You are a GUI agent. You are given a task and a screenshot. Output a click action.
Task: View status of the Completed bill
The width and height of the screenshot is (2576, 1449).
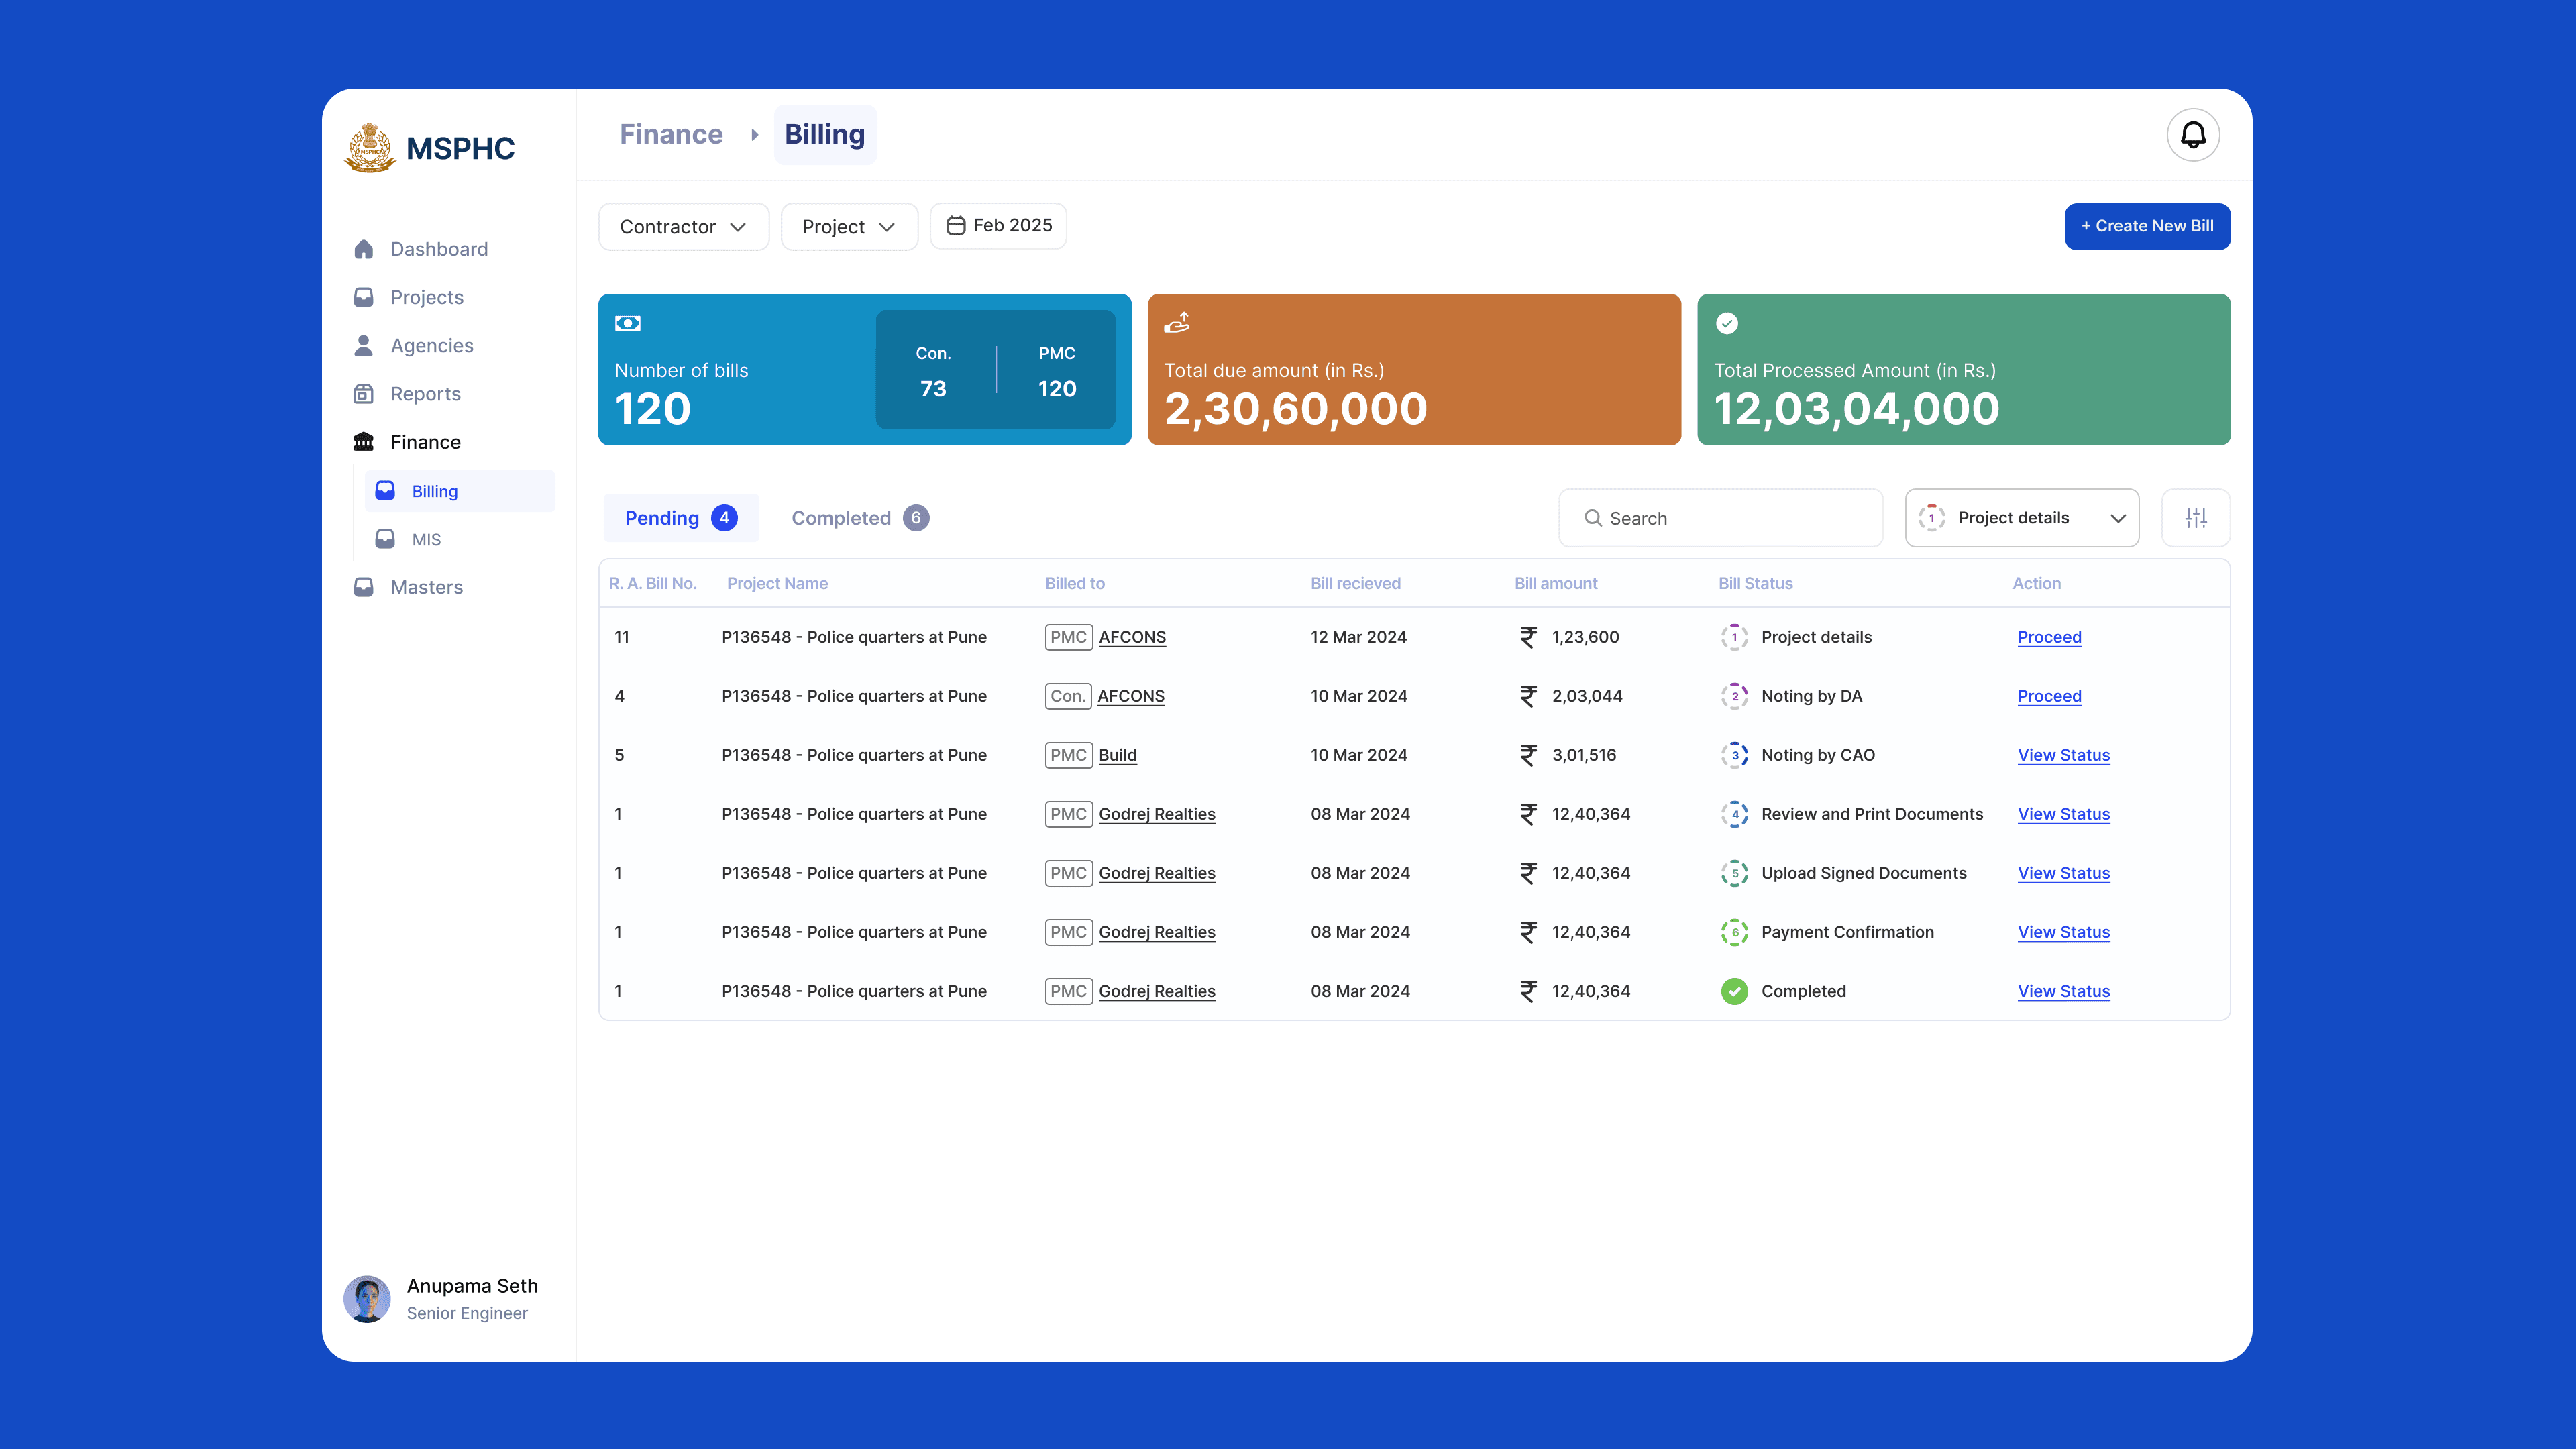tap(2063, 991)
